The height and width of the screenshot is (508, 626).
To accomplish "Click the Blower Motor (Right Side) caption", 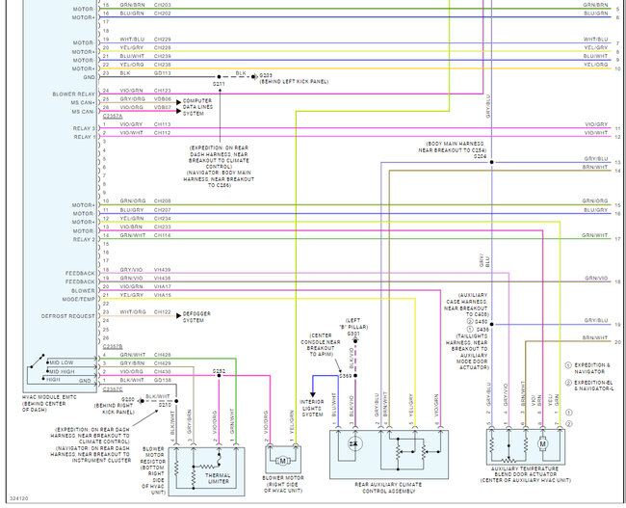I will [x=283, y=484].
